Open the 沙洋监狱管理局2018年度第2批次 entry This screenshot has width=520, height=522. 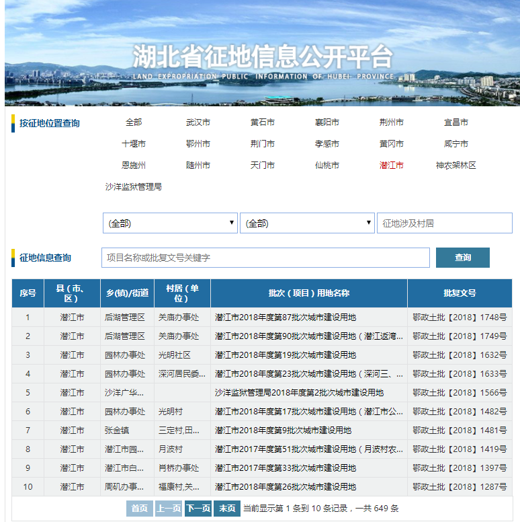coord(299,393)
